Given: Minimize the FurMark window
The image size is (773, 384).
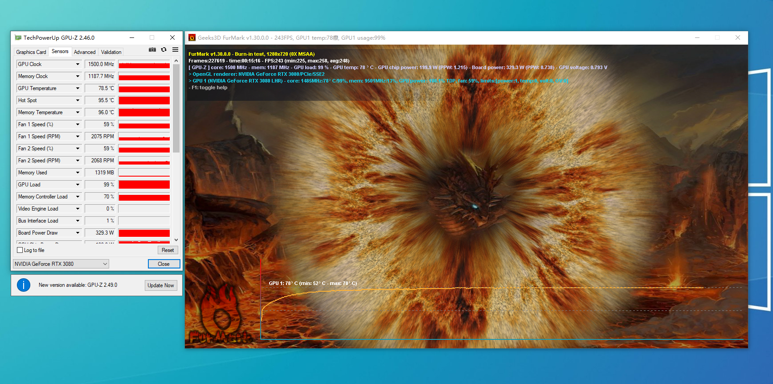Looking at the screenshot, I should point(697,38).
